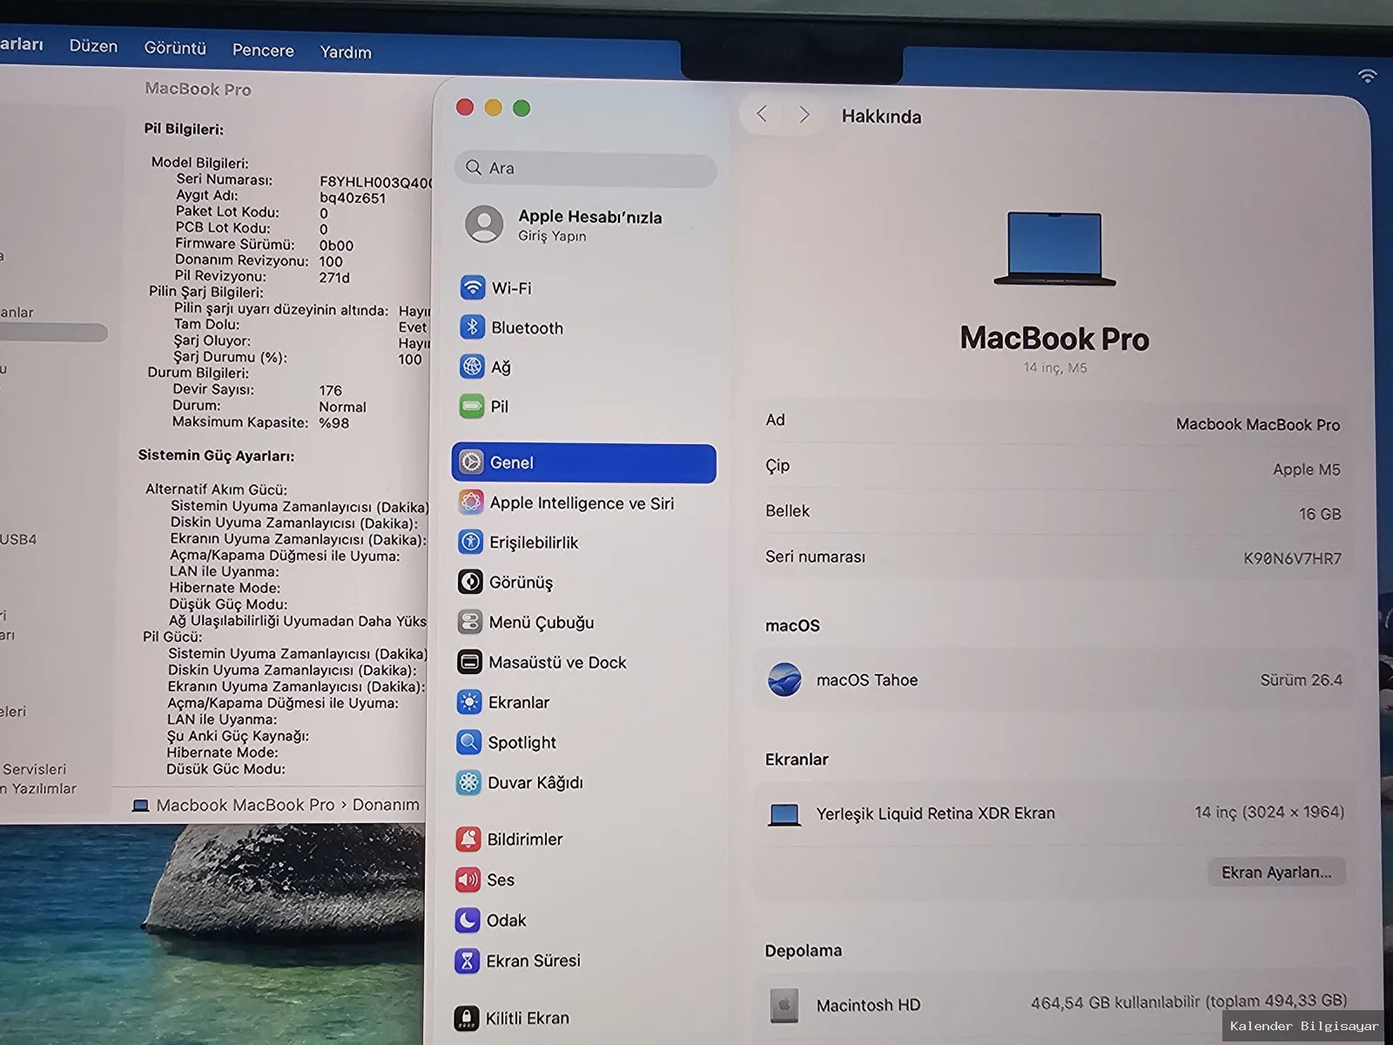The image size is (1393, 1045).
Task: Click the Ekran Ayarları button
Action: pyautogui.click(x=1276, y=873)
